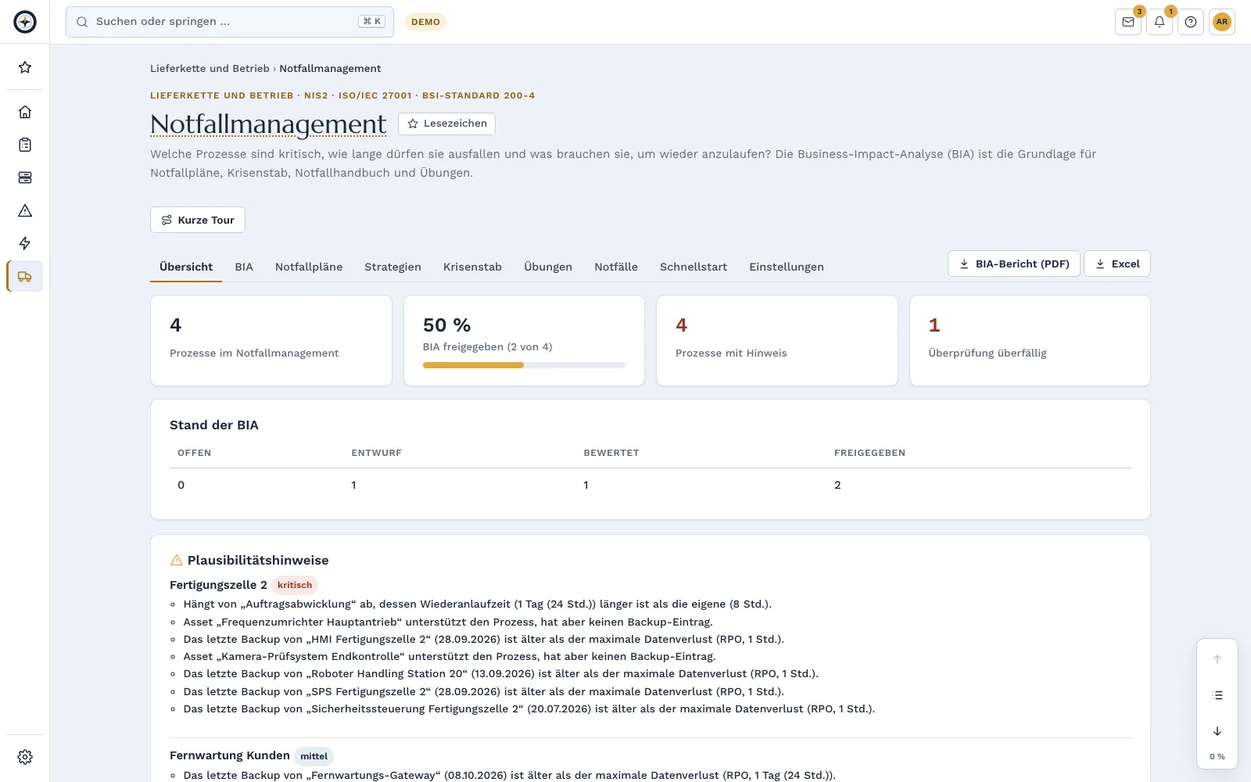Click the mittel severity badge
The height and width of the screenshot is (782, 1251).
(314, 756)
